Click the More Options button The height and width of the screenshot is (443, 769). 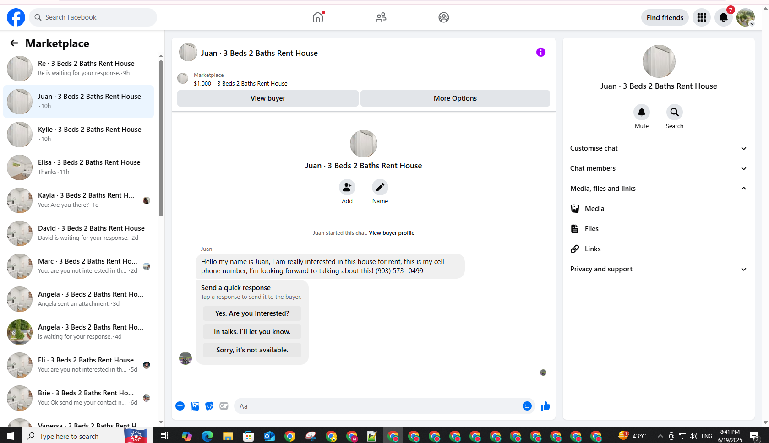(x=455, y=98)
